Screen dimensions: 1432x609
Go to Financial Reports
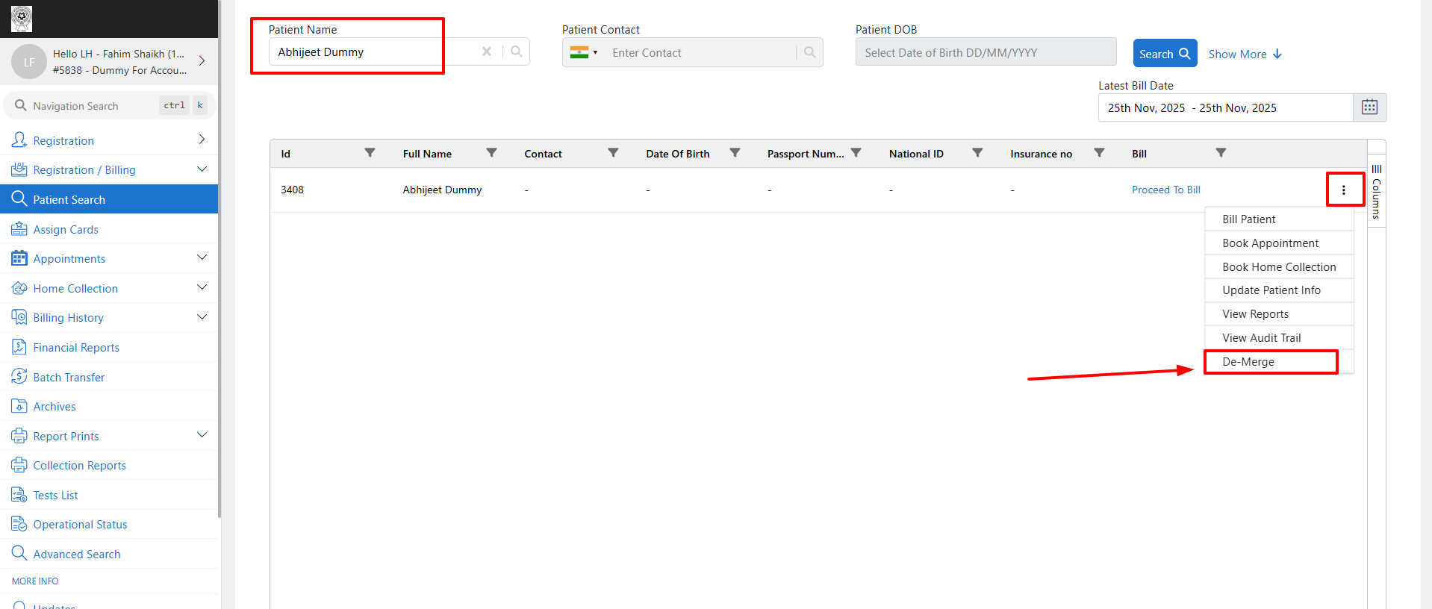(x=109, y=347)
